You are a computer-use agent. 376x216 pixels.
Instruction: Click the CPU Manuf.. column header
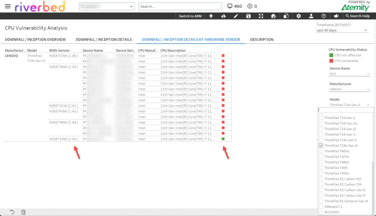(x=148, y=50)
